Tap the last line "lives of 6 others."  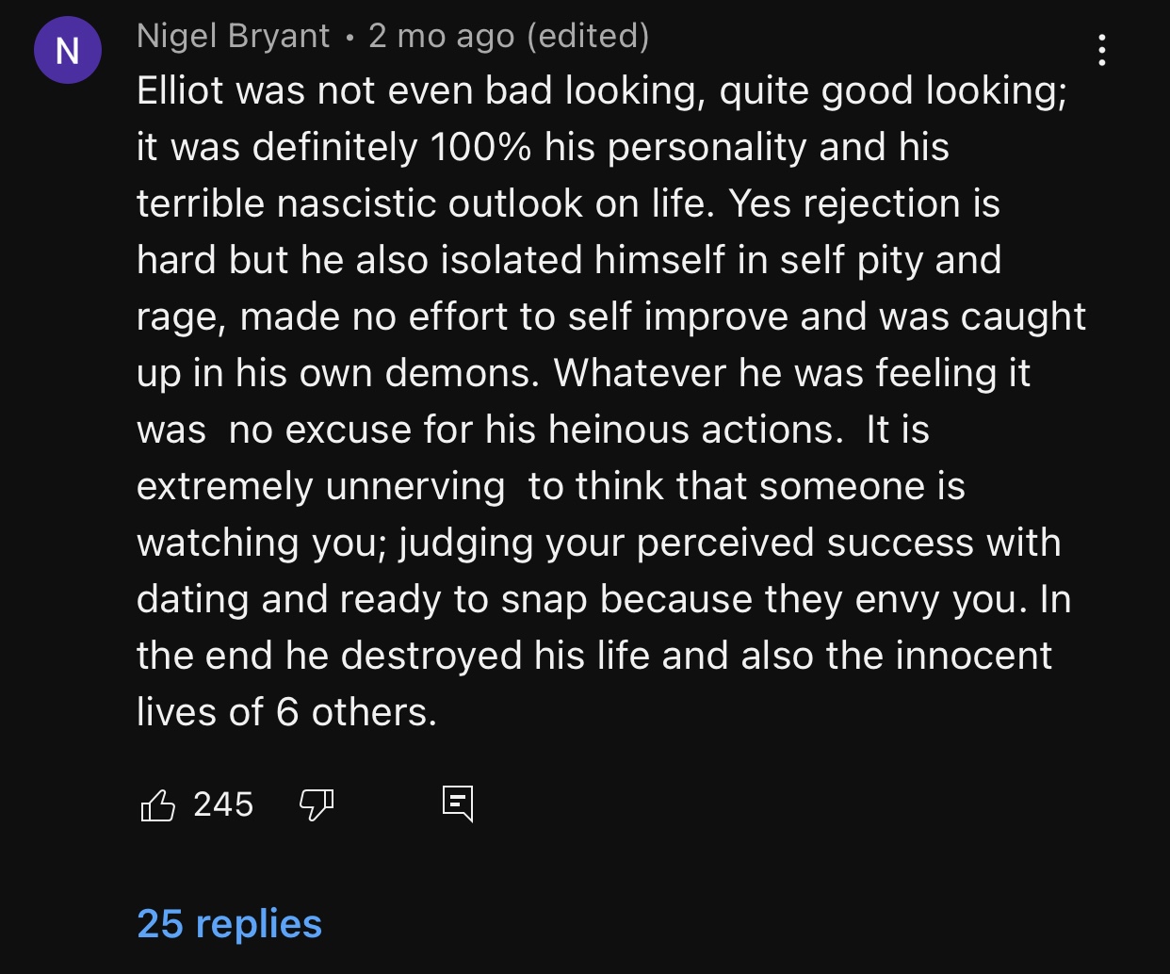coord(287,713)
